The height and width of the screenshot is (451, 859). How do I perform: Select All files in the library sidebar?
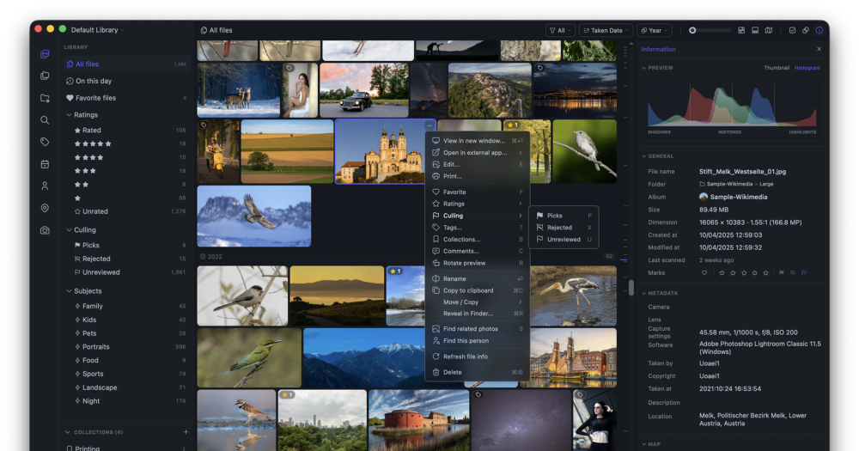(126, 64)
